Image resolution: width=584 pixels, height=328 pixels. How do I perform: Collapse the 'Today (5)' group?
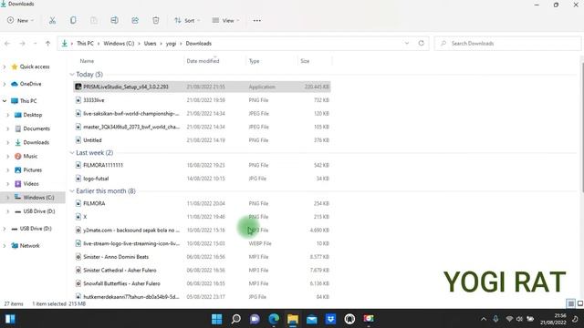pyautogui.click(x=72, y=75)
